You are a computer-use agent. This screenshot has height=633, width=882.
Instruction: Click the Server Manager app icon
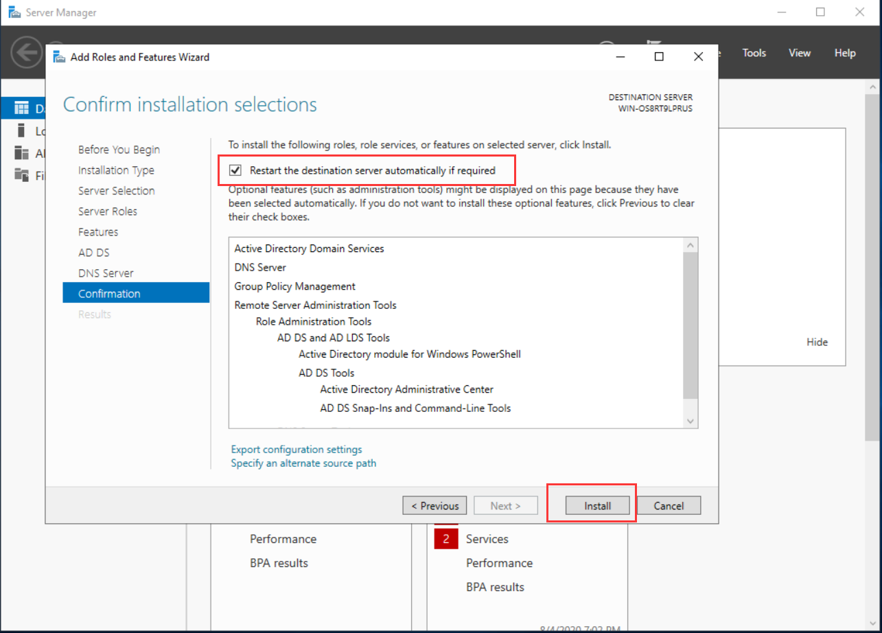point(14,12)
